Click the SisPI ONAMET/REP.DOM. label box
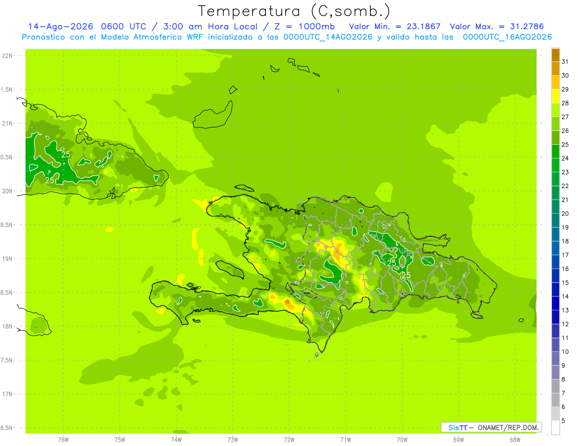The width and height of the screenshot is (578, 446). [x=491, y=427]
